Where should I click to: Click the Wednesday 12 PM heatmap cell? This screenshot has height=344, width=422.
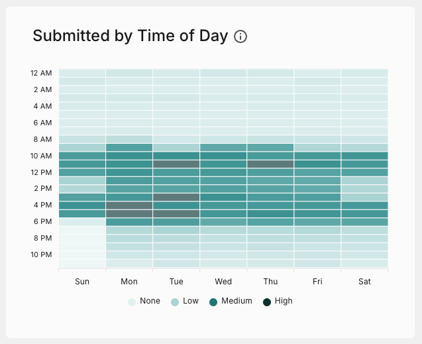pos(223,172)
